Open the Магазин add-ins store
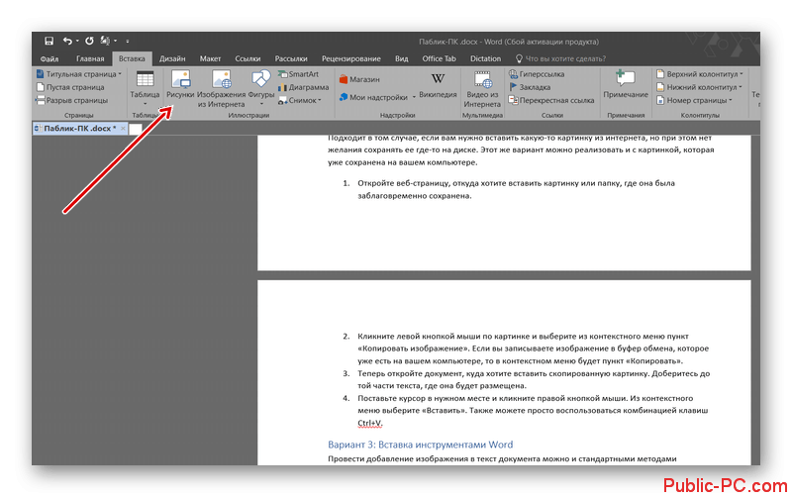792x497 pixels. pos(359,80)
